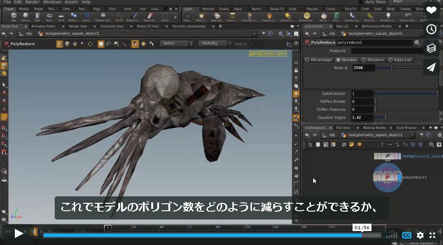
Task: Open video player settings gear
Action: 420,235
